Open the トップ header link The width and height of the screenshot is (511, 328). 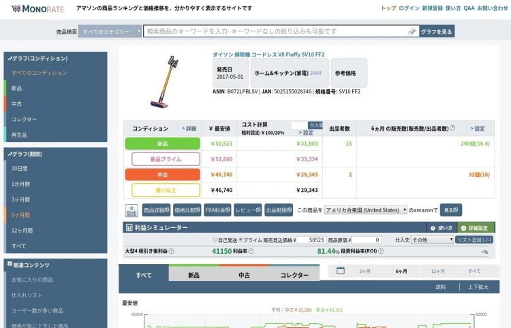point(388,8)
